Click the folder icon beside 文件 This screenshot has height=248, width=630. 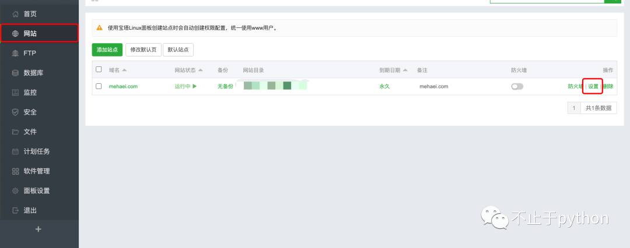[x=16, y=132]
